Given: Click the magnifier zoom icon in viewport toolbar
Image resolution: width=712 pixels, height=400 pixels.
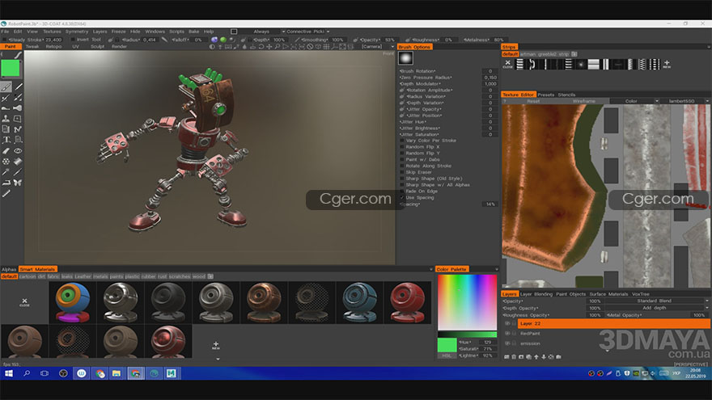Looking at the screenshot, I should point(277,47).
